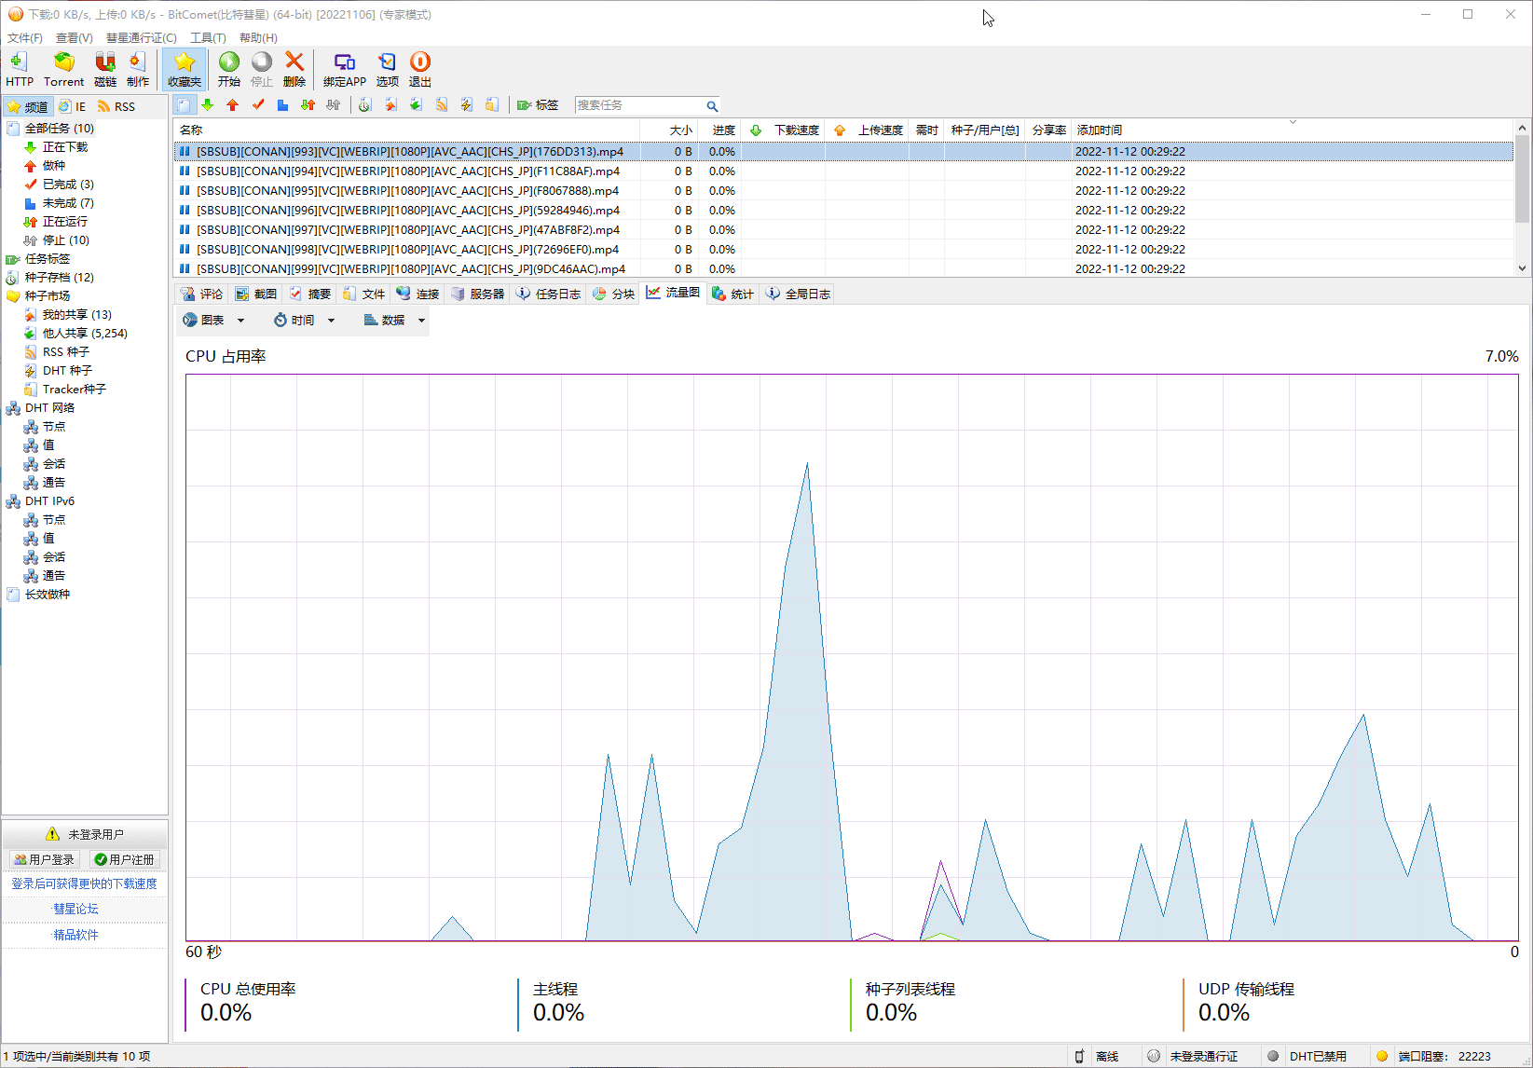Toggle the gray stopped filter arrows
The height and width of the screenshot is (1068, 1533).
pos(333,105)
